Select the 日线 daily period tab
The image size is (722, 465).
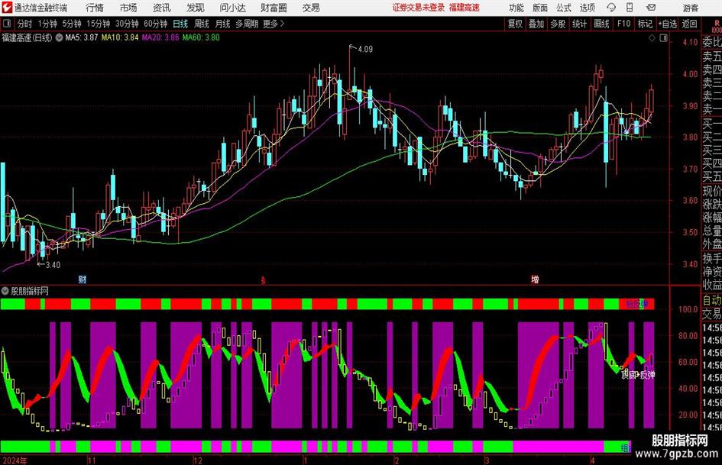pyautogui.click(x=180, y=24)
